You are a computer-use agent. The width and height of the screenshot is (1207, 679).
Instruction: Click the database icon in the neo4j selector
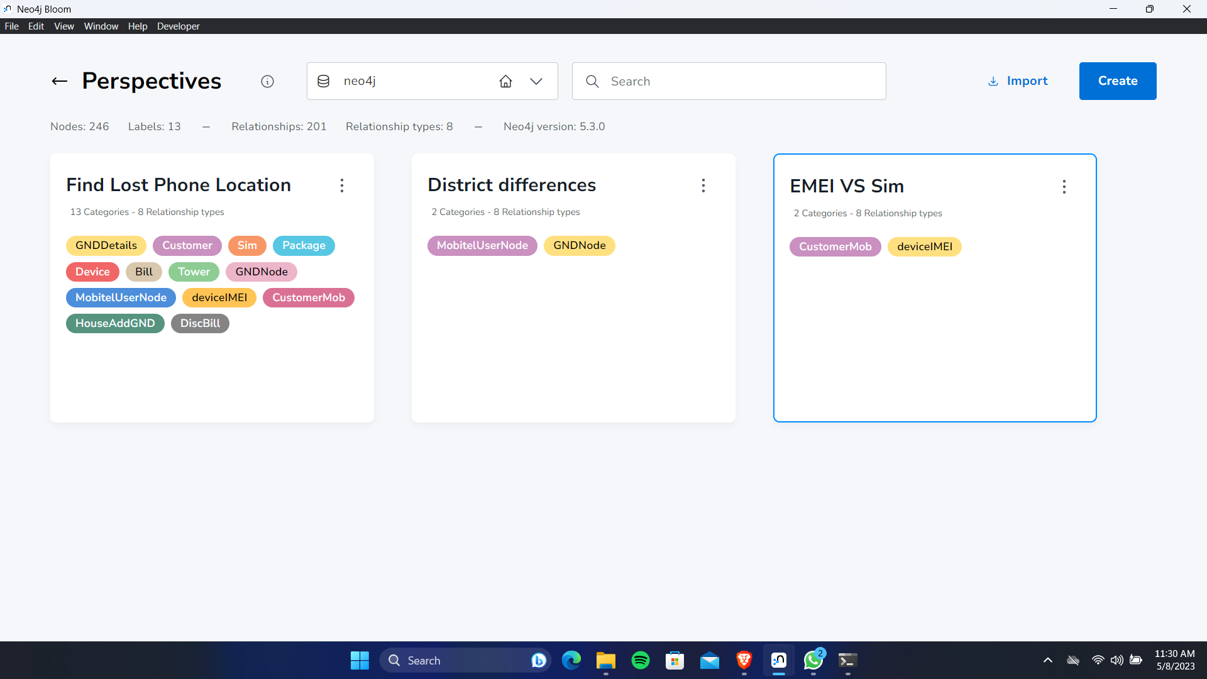pos(323,81)
